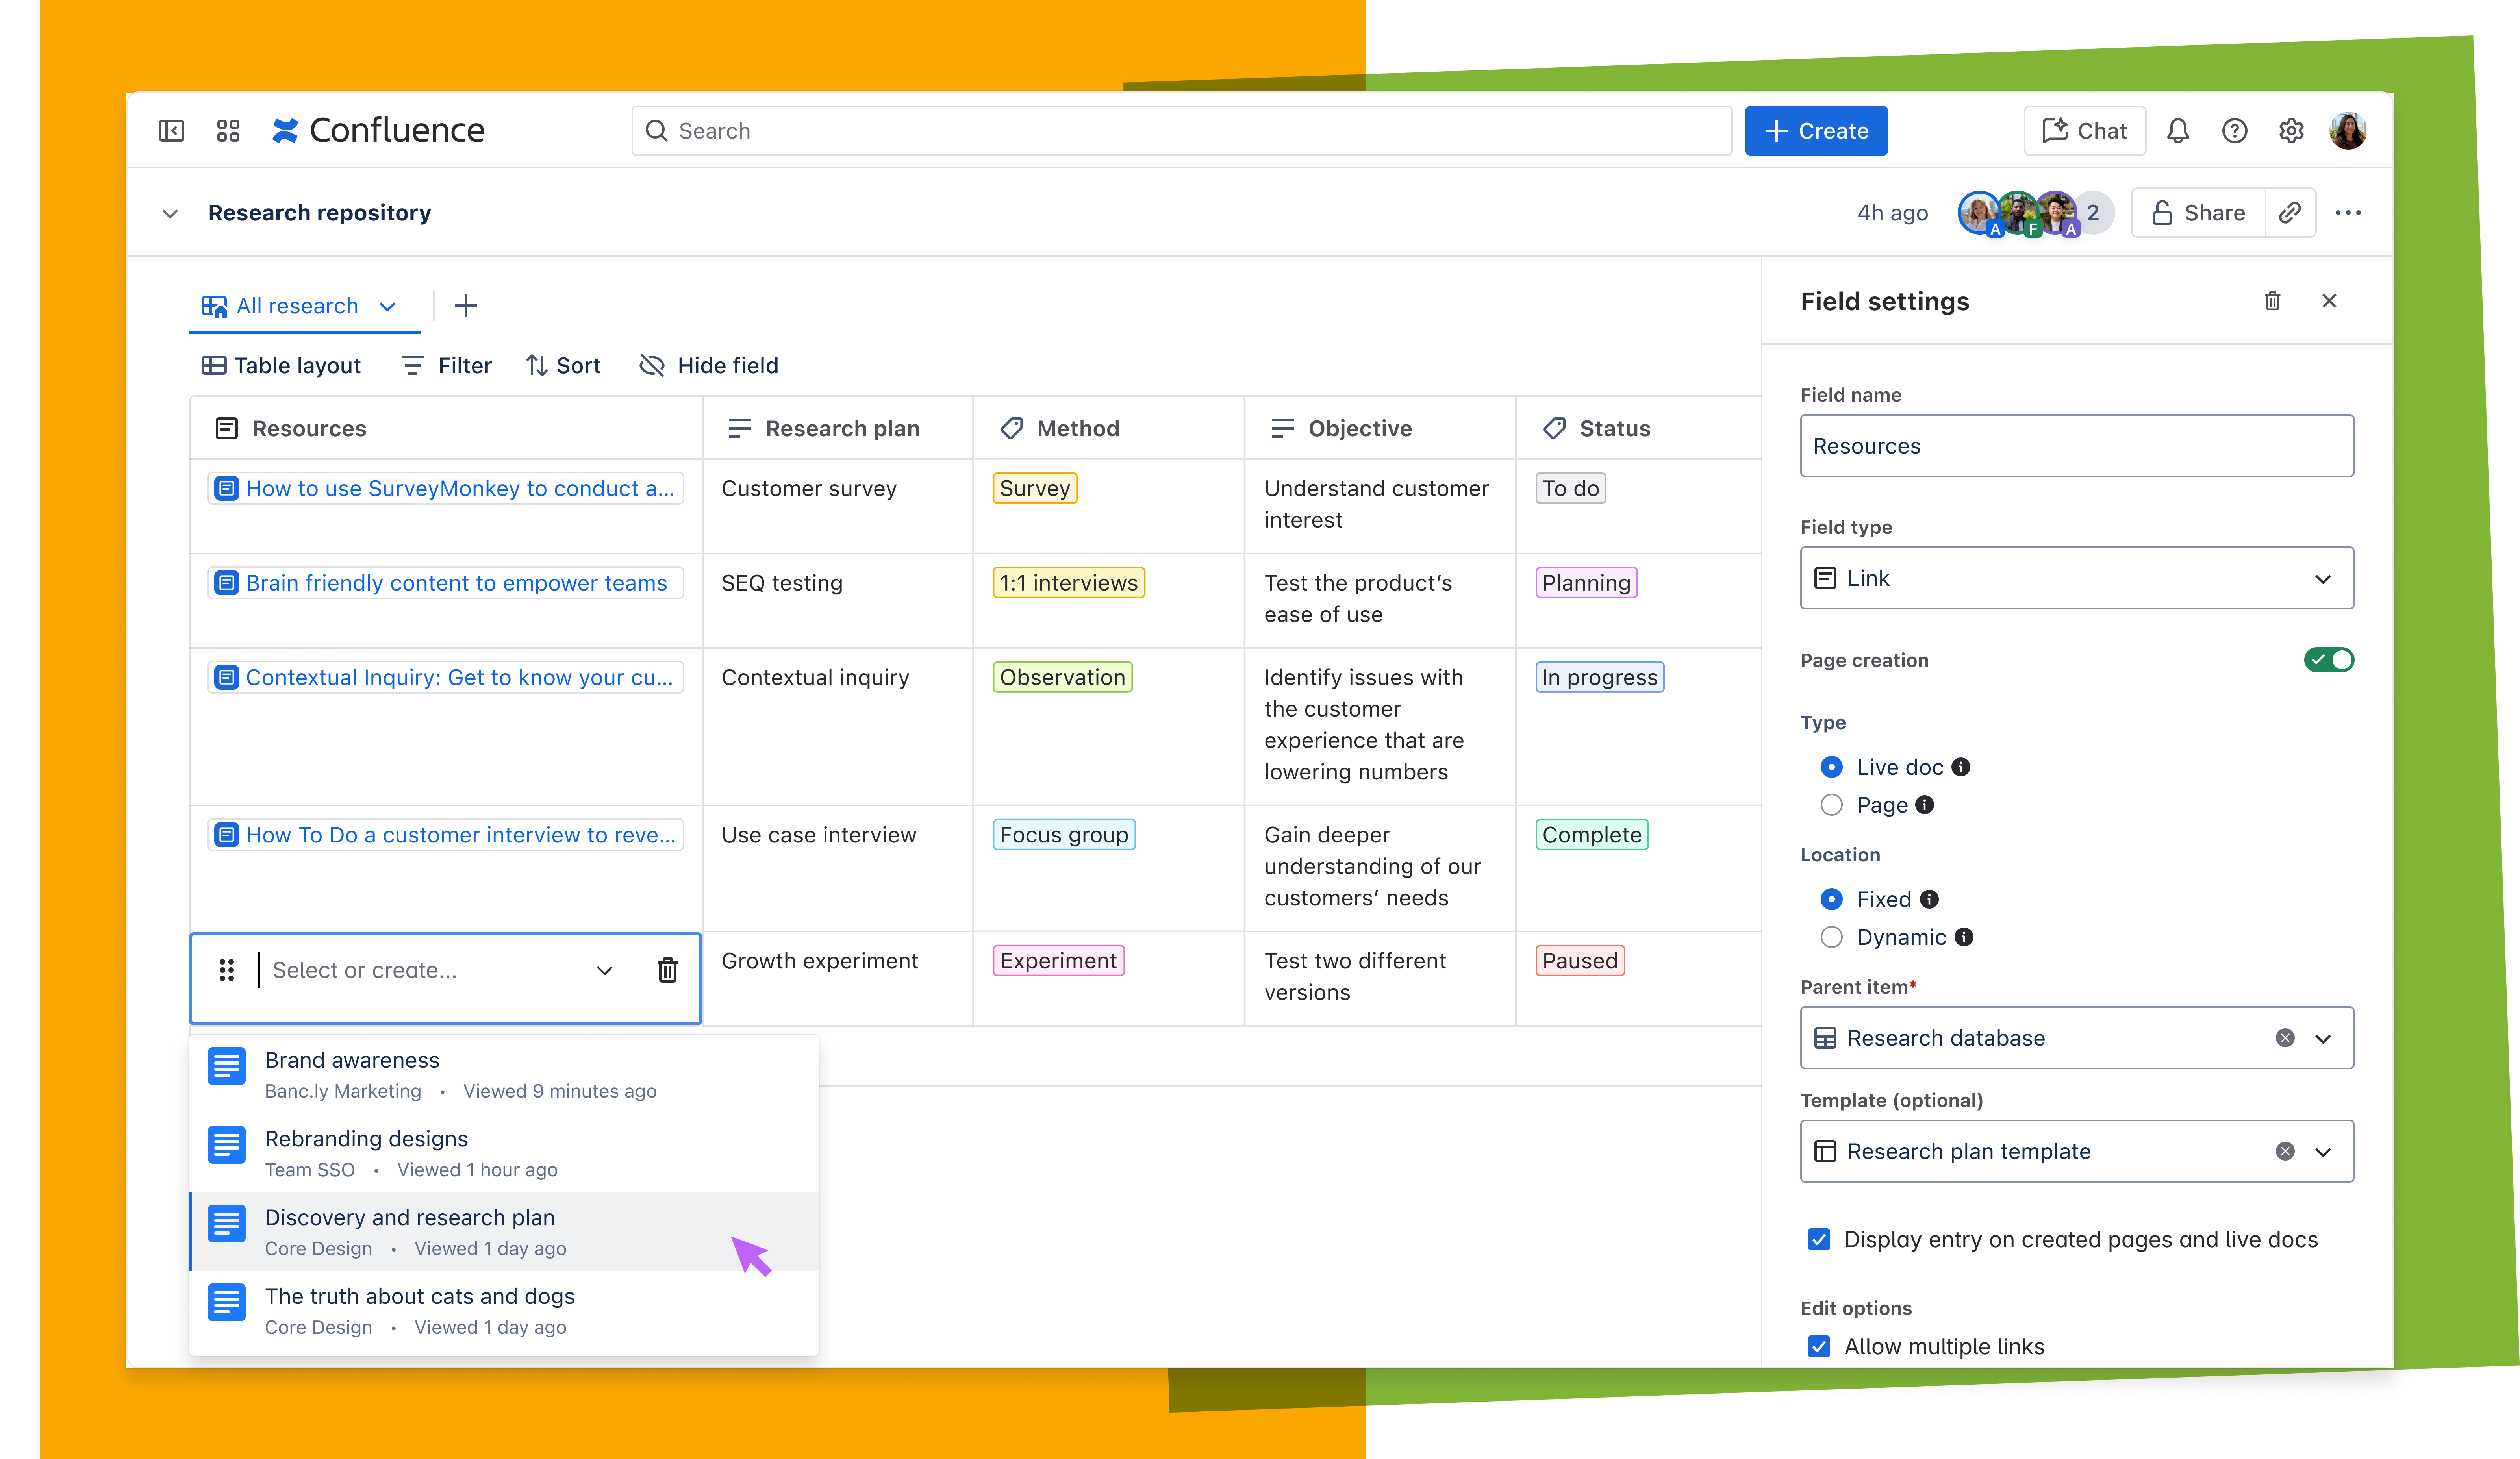Open the Brain friendly content link
This screenshot has height=1459, width=2520.
point(455,583)
